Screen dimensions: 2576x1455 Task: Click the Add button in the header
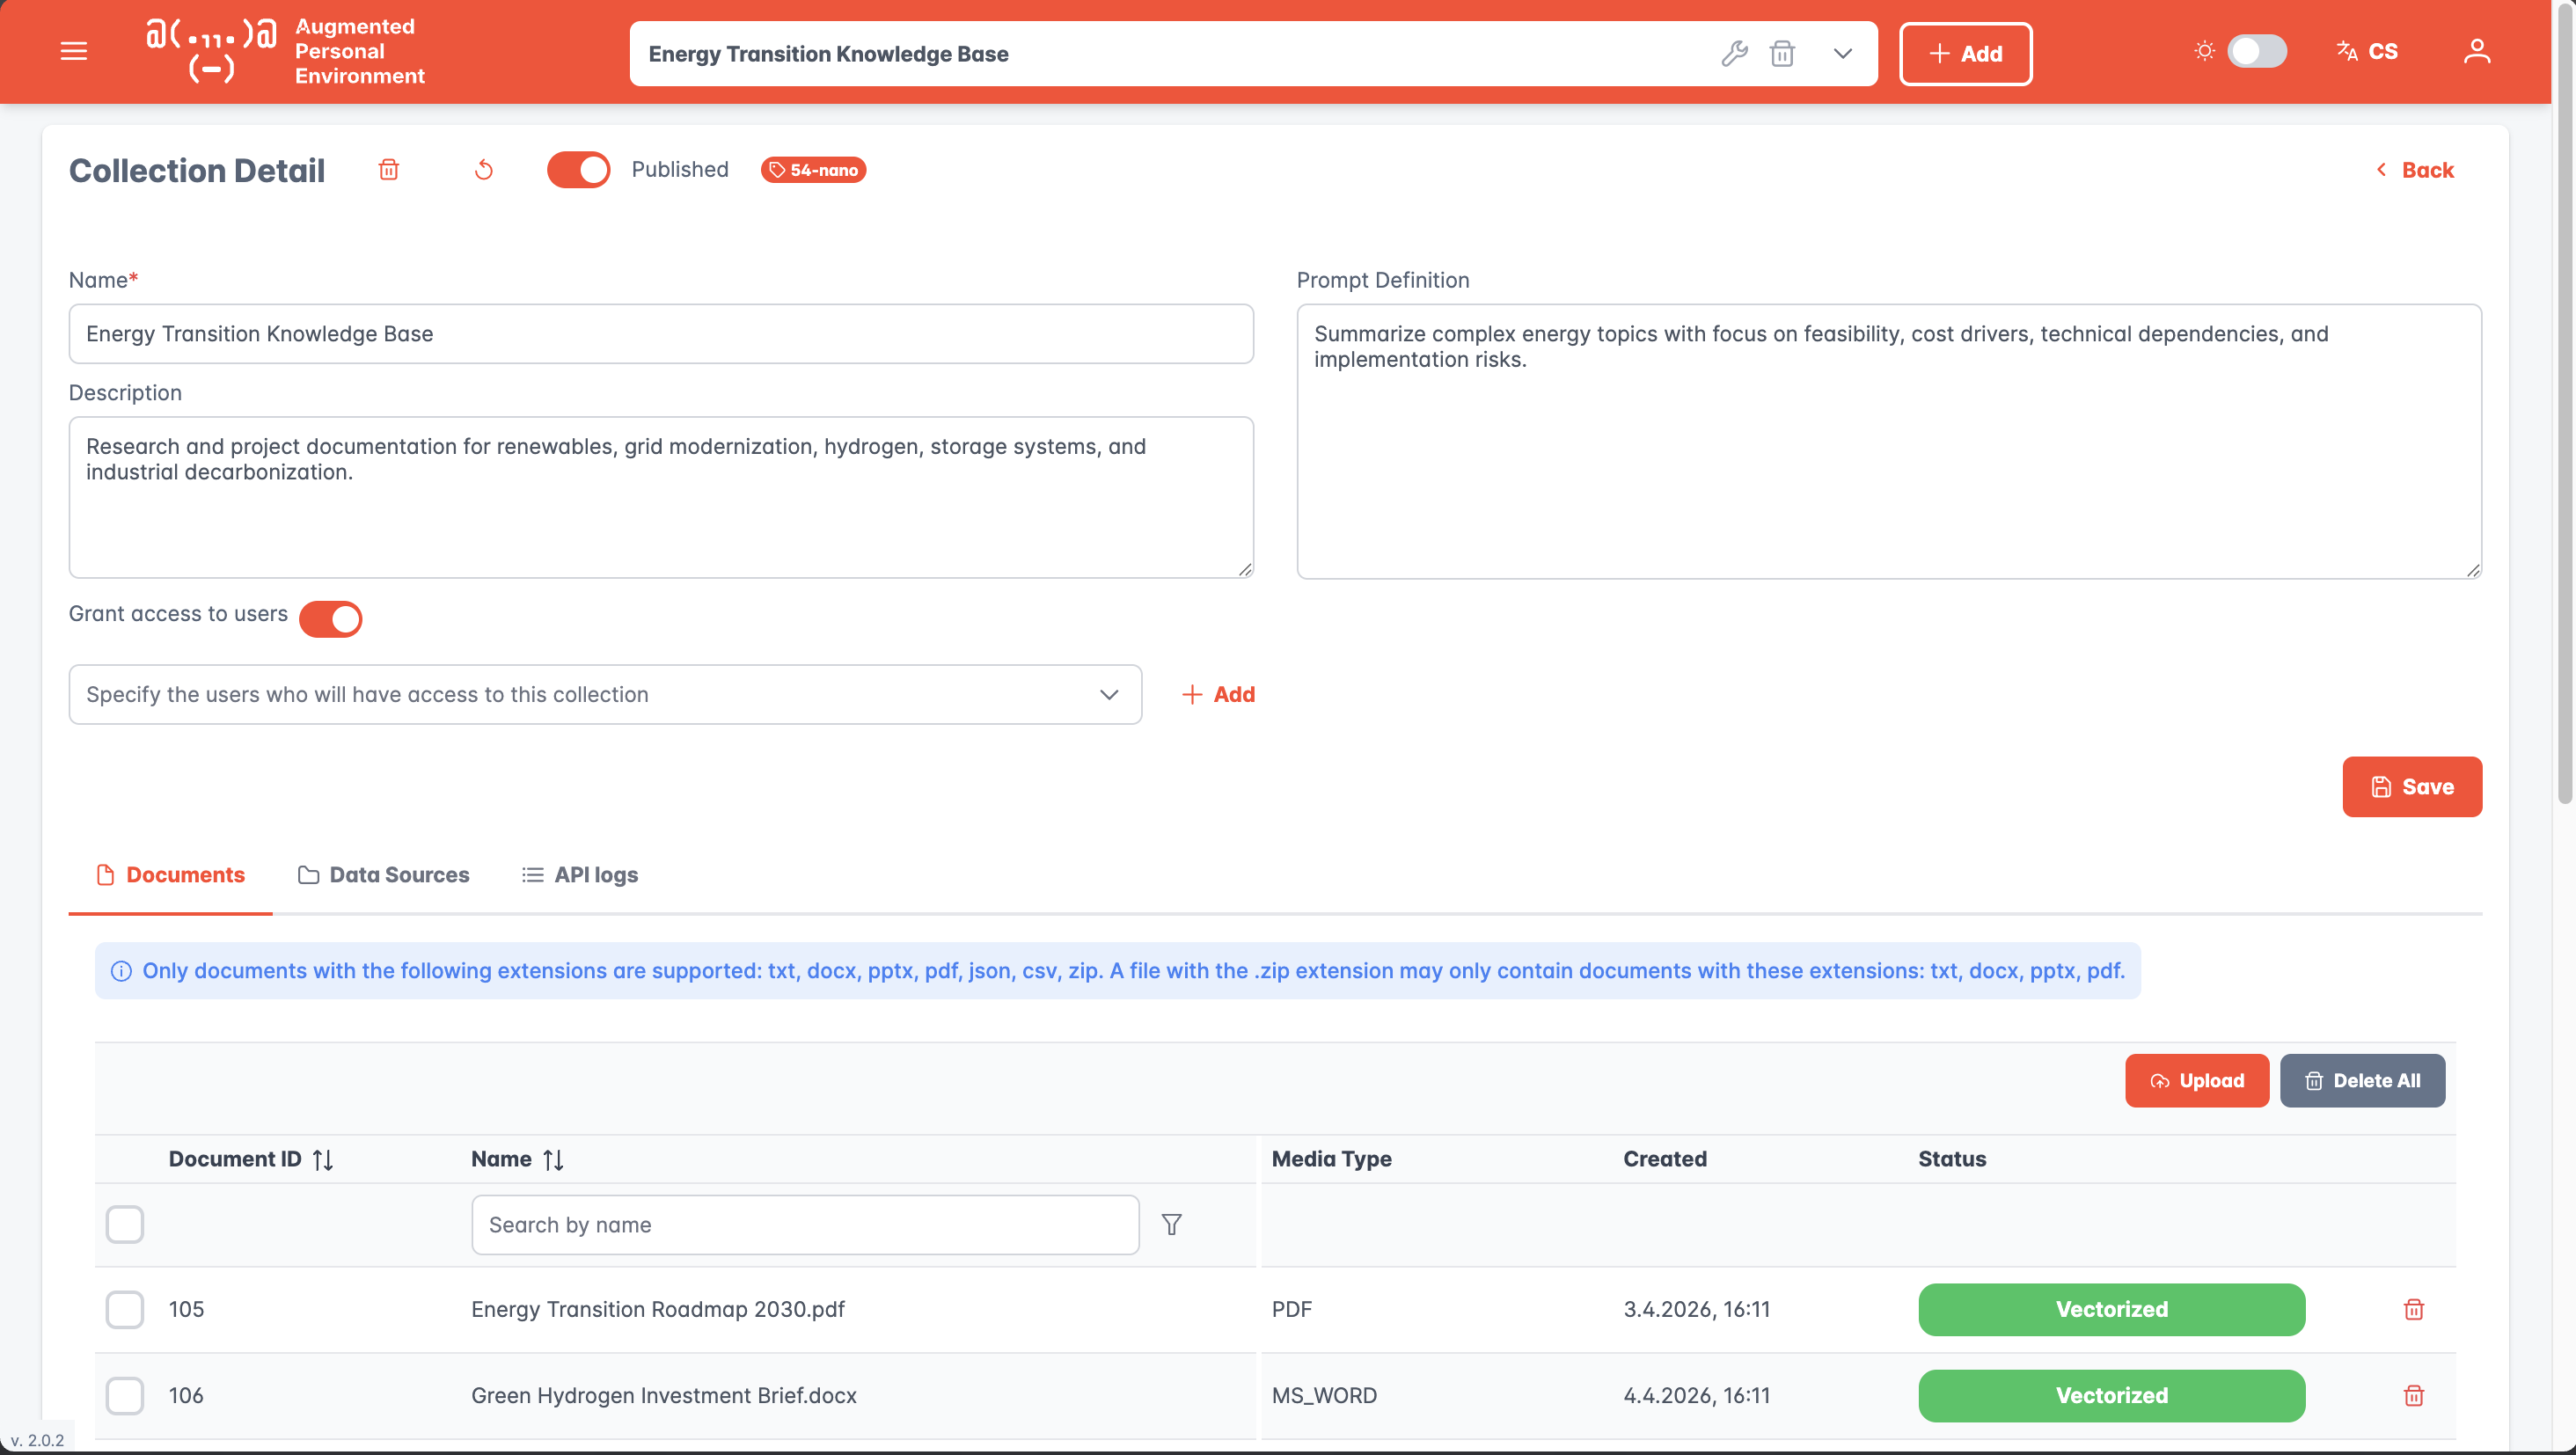[1965, 53]
